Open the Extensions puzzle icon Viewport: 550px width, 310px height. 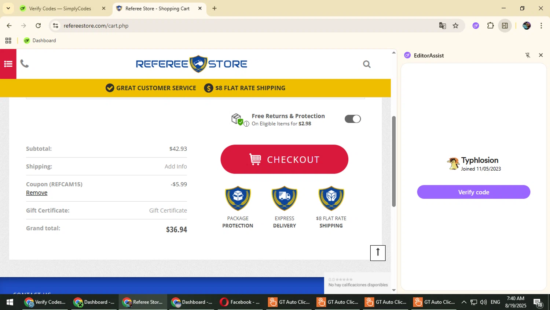coord(490,26)
